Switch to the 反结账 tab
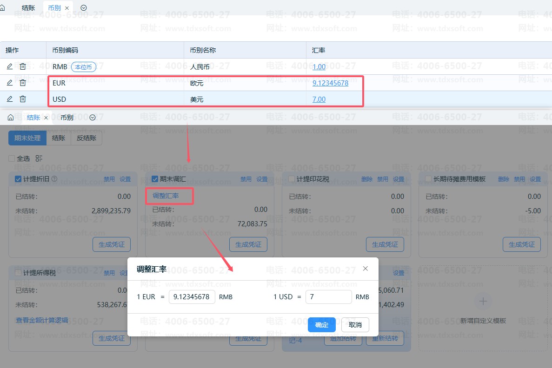552x368 pixels. click(86, 138)
